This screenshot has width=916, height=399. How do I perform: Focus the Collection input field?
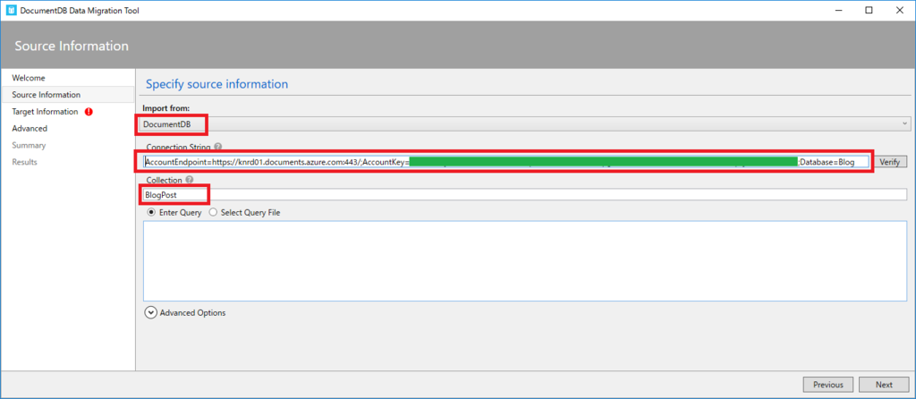524,195
